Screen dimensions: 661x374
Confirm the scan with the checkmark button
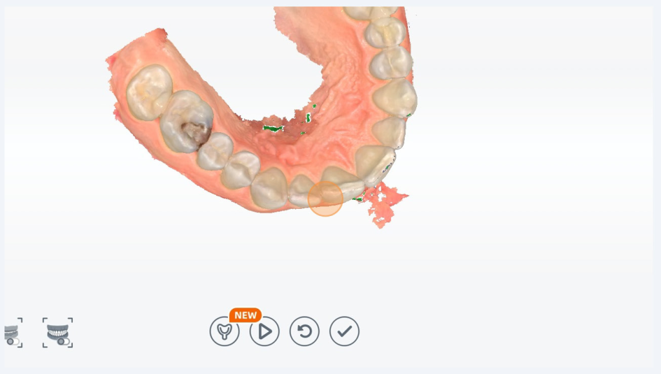pyautogui.click(x=345, y=331)
